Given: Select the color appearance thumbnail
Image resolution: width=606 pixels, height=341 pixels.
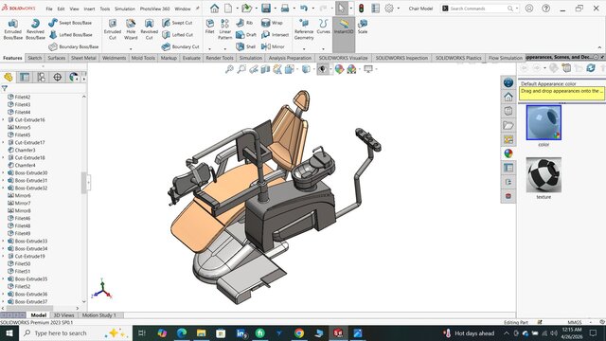Looking at the screenshot, I should pyautogui.click(x=544, y=122).
